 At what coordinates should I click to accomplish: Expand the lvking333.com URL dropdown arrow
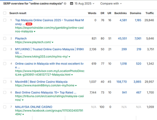point(69,57)
